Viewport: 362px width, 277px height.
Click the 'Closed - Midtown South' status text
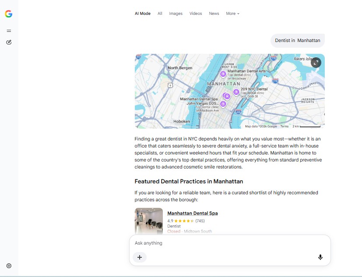pyautogui.click(x=190, y=231)
